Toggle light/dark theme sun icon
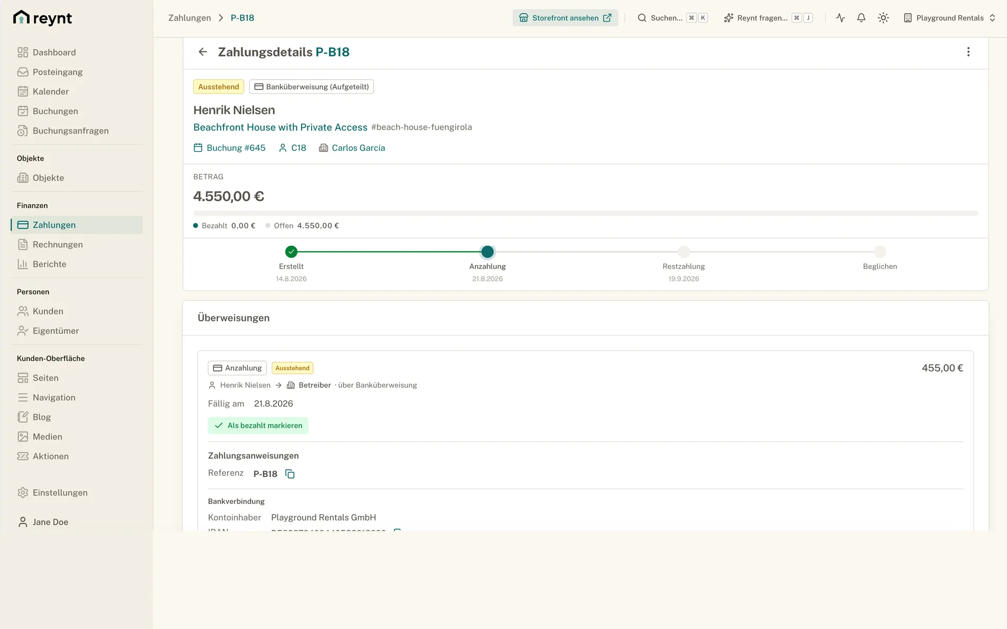The width and height of the screenshot is (1007, 629). click(883, 18)
